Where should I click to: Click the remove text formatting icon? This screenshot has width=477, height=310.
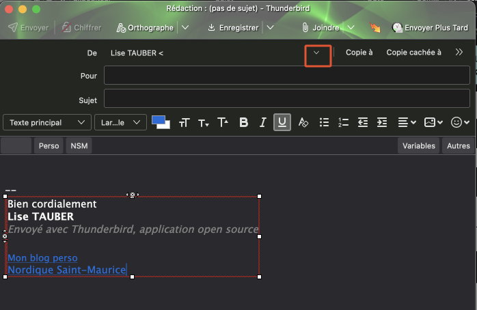click(x=303, y=123)
